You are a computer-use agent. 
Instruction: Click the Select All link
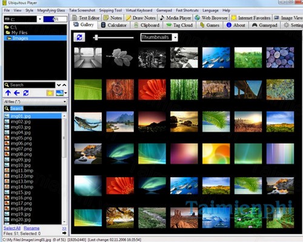pos(12,228)
